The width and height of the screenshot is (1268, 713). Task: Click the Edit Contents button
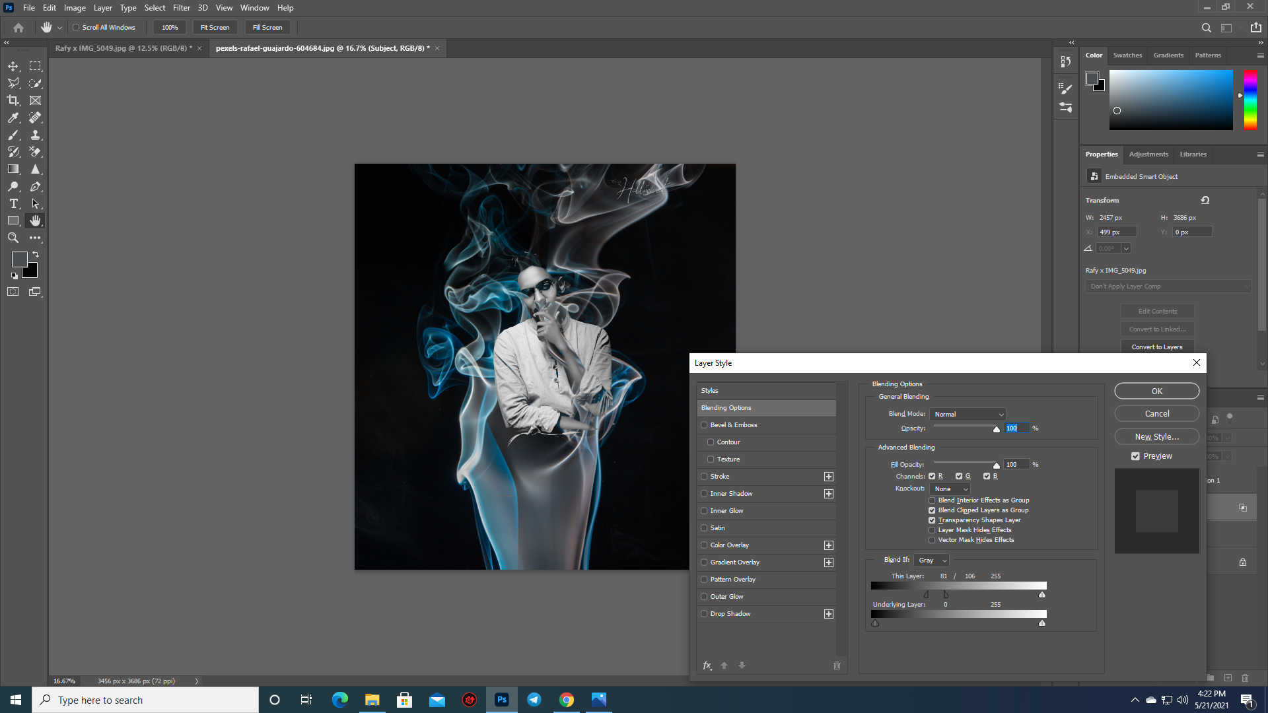coord(1156,311)
